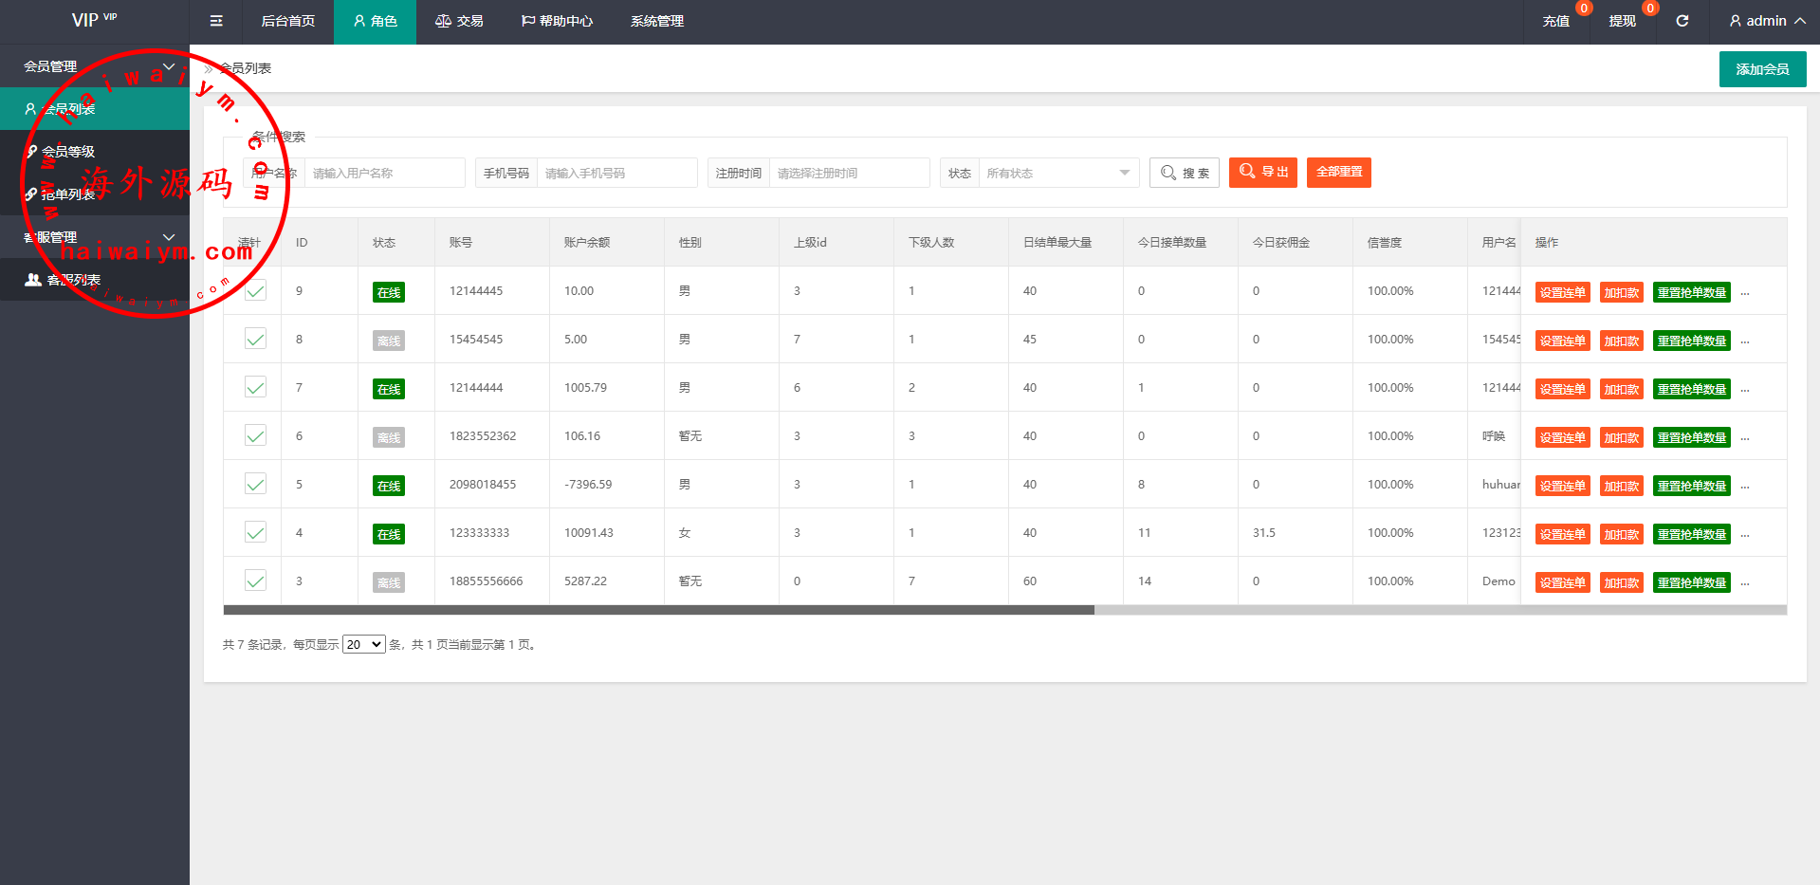The image size is (1820, 885).
Task: Open the 所有状态 status dropdown
Action: (1057, 173)
